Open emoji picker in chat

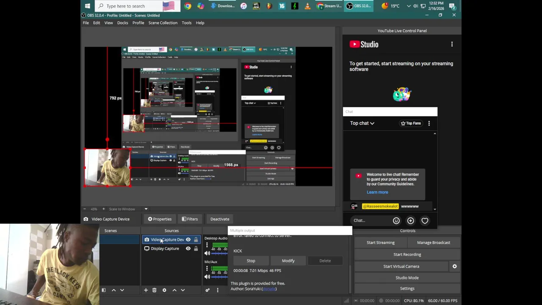tap(396, 221)
